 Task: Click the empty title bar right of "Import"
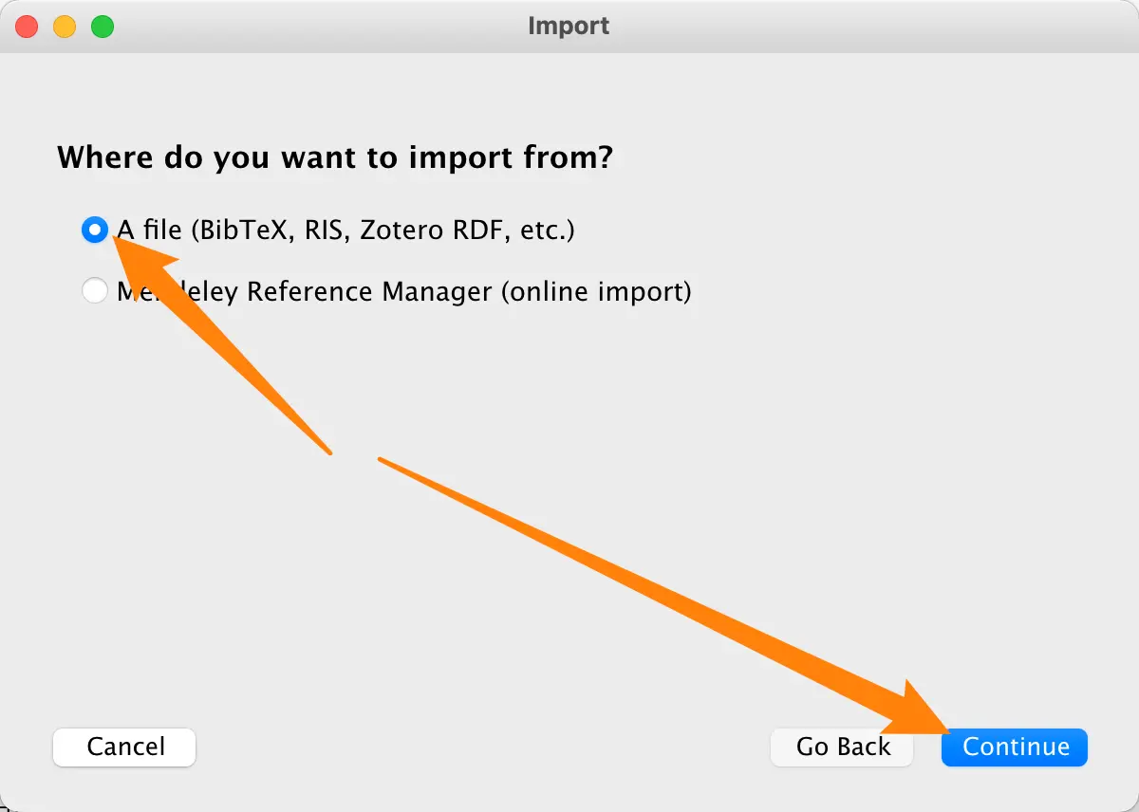[854, 26]
